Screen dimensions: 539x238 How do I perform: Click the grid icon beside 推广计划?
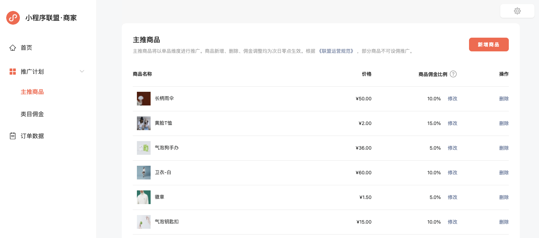13,72
